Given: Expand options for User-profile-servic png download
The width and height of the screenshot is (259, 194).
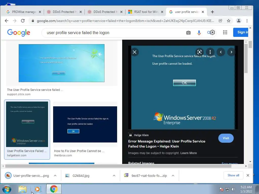Looking at the screenshot, I should click(x=55, y=176).
